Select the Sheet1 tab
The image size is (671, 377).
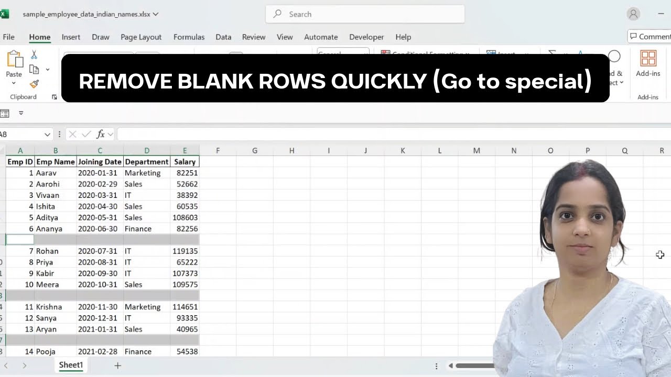[x=71, y=365]
